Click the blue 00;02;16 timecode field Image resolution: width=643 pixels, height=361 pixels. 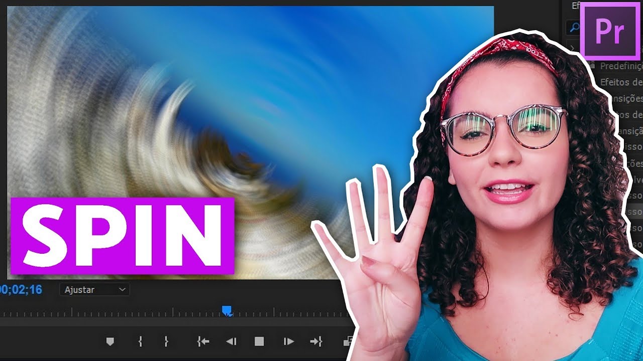pos(21,289)
